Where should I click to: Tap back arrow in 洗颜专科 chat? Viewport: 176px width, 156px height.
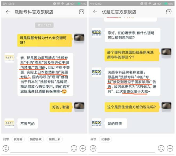[8, 12]
